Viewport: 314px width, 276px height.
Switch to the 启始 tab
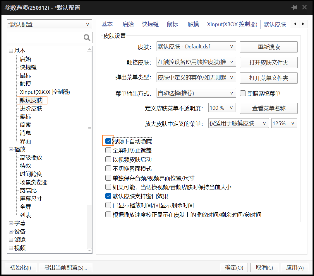coord(128,24)
